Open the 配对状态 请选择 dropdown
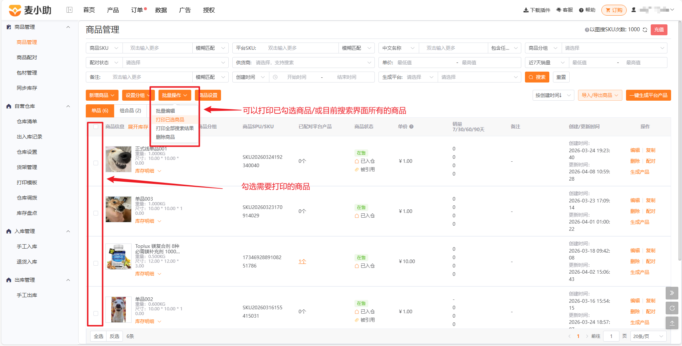 tap(175, 63)
